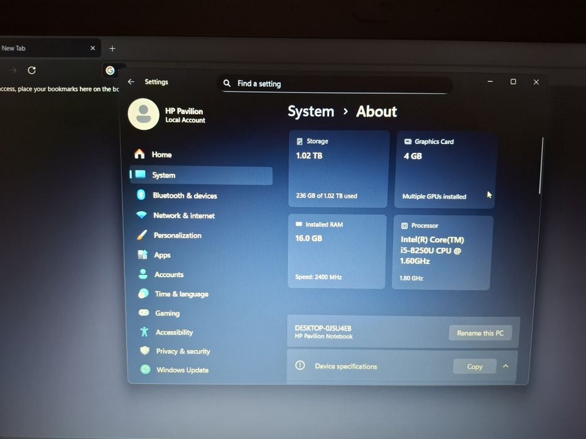The image size is (586, 439).
Task: Click the HP Pavilion Notebook model text
Action: tap(323, 336)
